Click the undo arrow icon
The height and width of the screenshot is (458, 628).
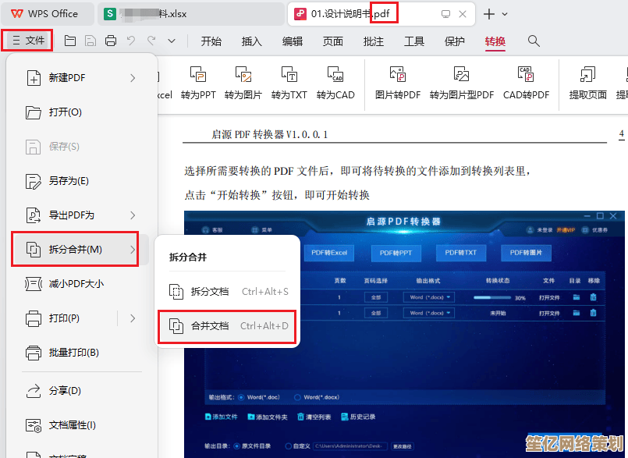coord(131,41)
